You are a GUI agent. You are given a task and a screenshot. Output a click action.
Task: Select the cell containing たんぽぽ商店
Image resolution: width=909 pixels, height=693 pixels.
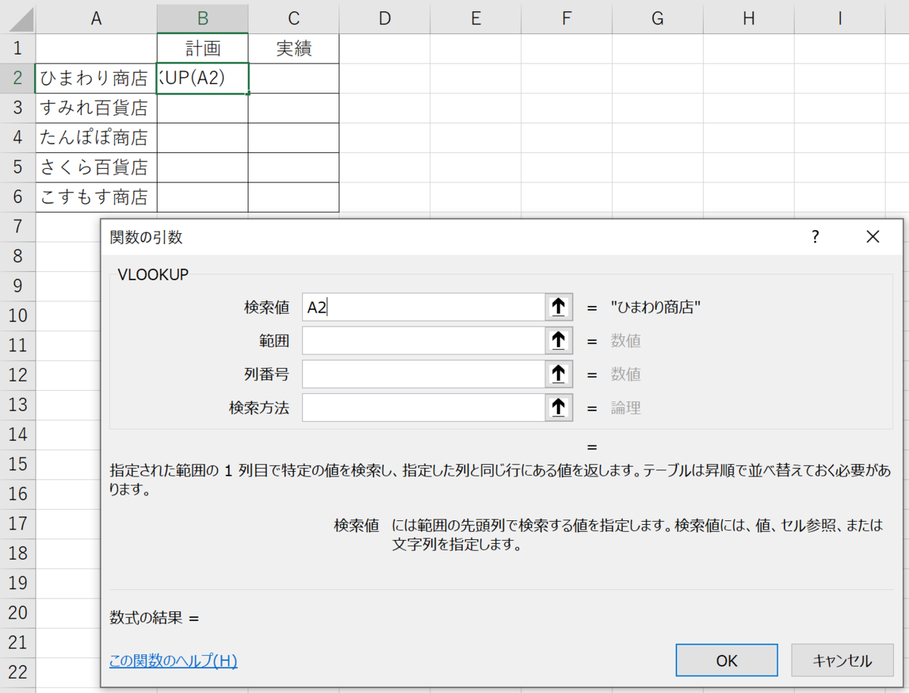[x=96, y=137]
